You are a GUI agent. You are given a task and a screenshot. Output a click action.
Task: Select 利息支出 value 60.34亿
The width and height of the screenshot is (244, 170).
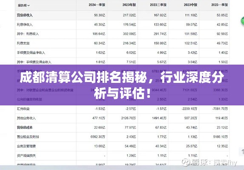(100, 43)
